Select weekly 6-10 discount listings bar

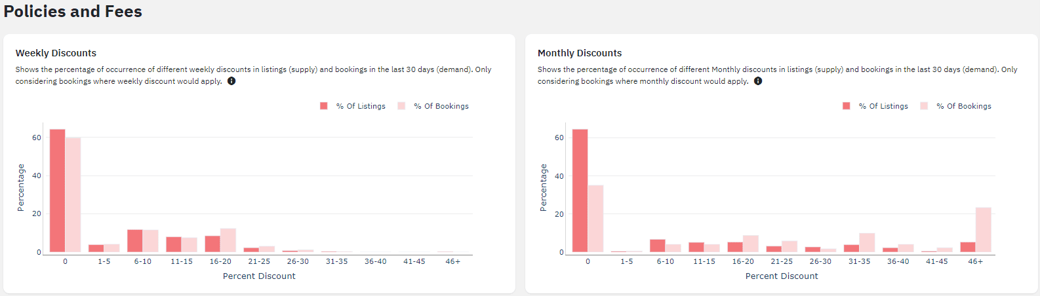point(135,241)
